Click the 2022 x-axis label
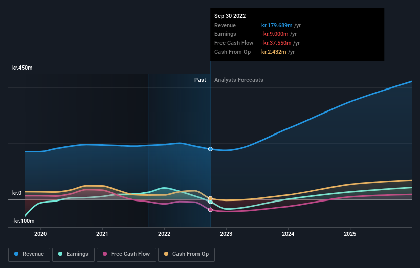 tap(164, 234)
